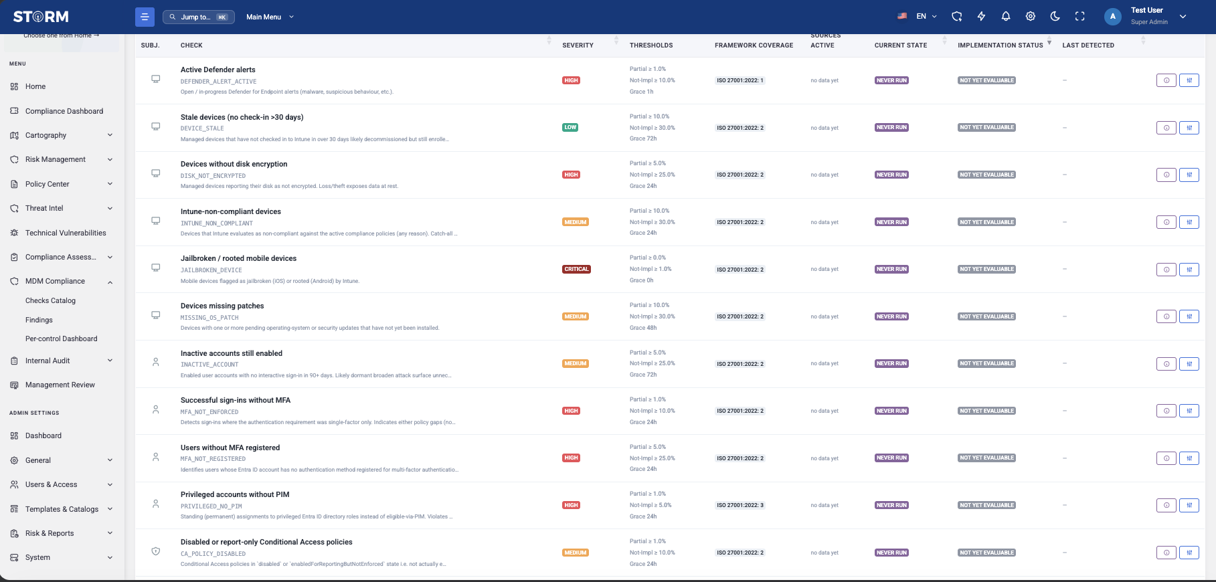The height and width of the screenshot is (582, 1216).
Task: Open the settings gear in the header
Action: (1031, 17)
